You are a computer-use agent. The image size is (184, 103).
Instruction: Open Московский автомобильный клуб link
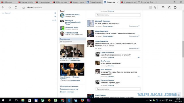pos(73,22)
